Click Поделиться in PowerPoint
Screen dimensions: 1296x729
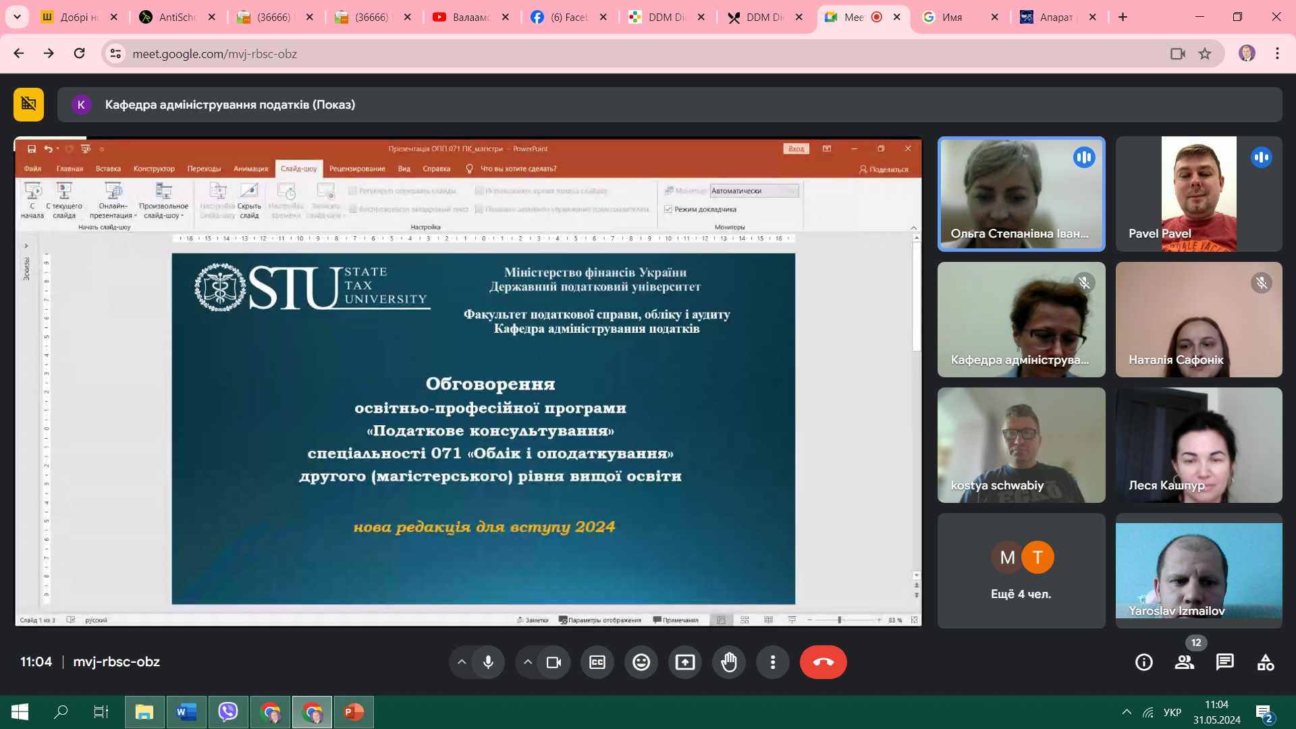tap(884, 169)
